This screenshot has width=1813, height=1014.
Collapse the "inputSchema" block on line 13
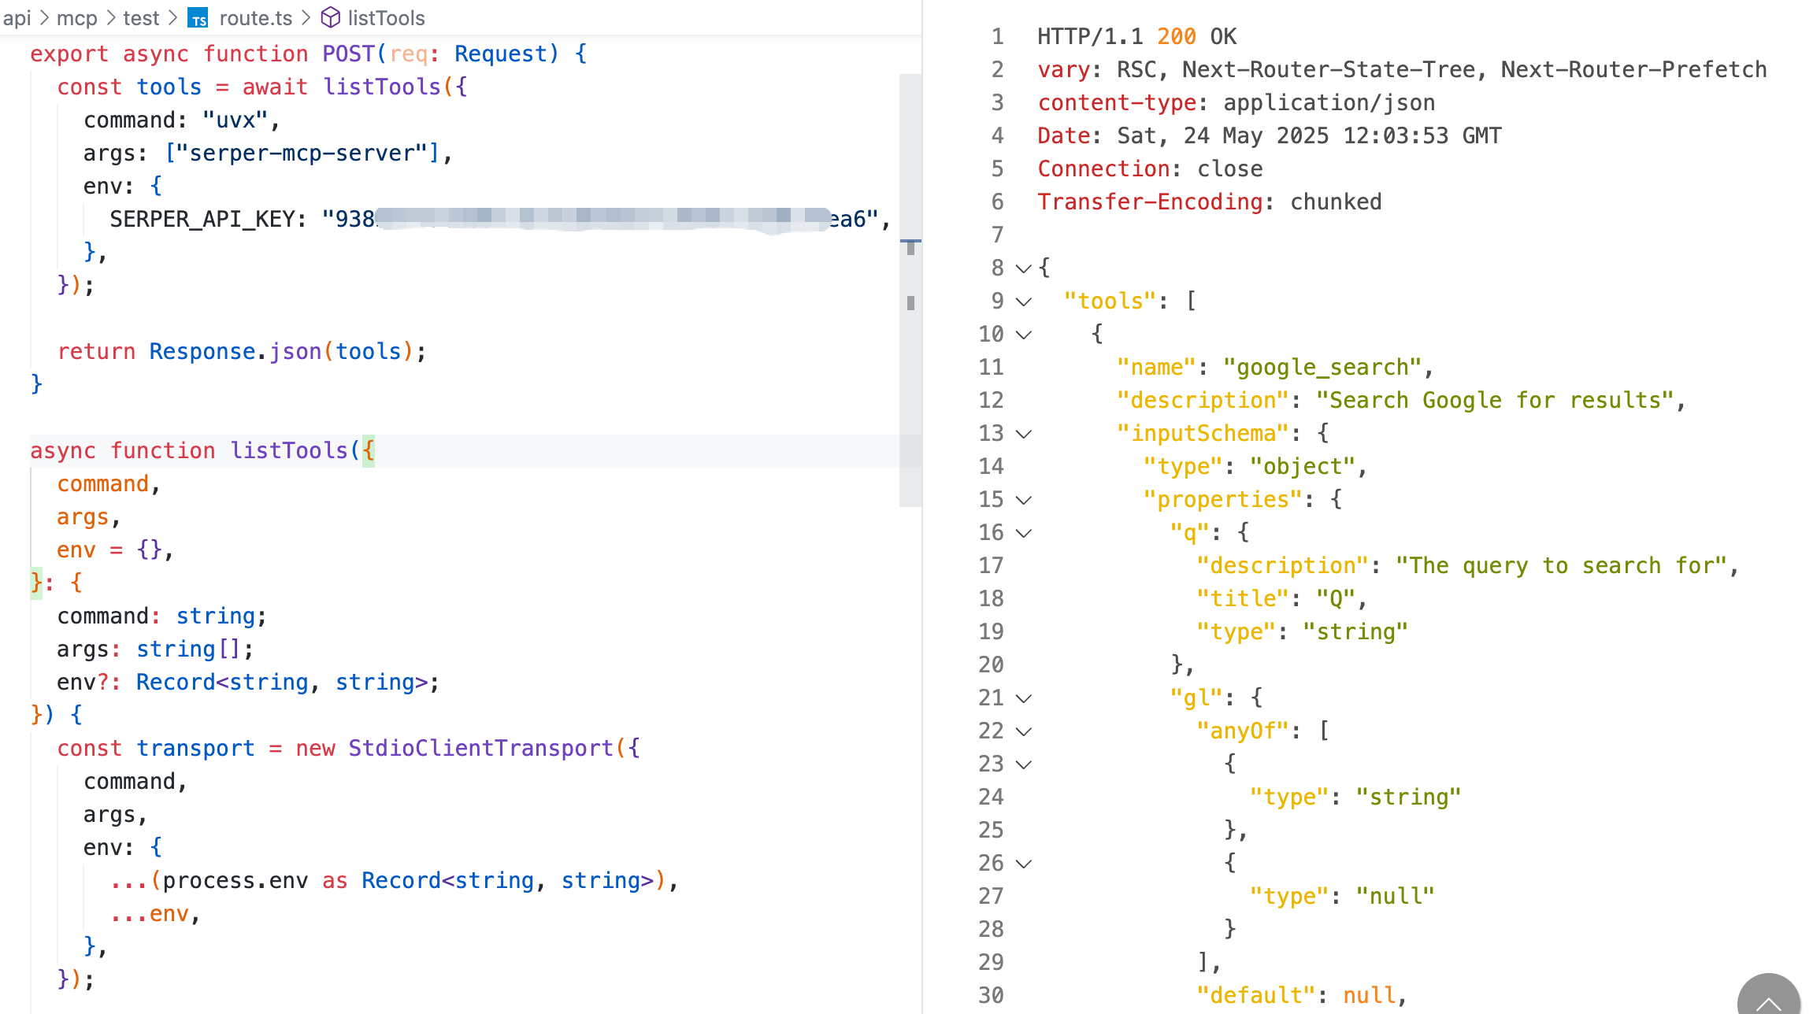point(1023,434)
